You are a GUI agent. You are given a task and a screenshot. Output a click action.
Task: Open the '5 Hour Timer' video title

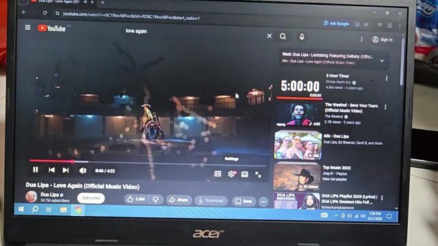(337, 76)
